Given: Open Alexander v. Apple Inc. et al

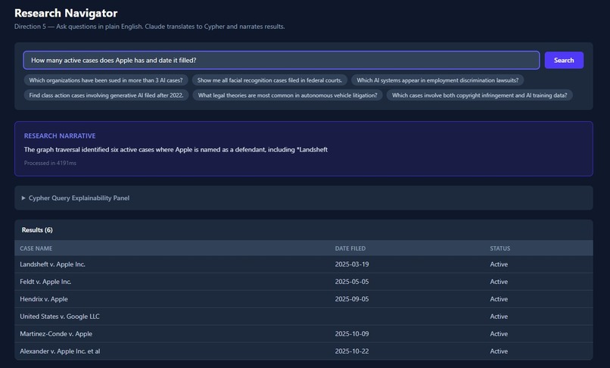Looking at the screenshot, I should (x=60, y=351).
